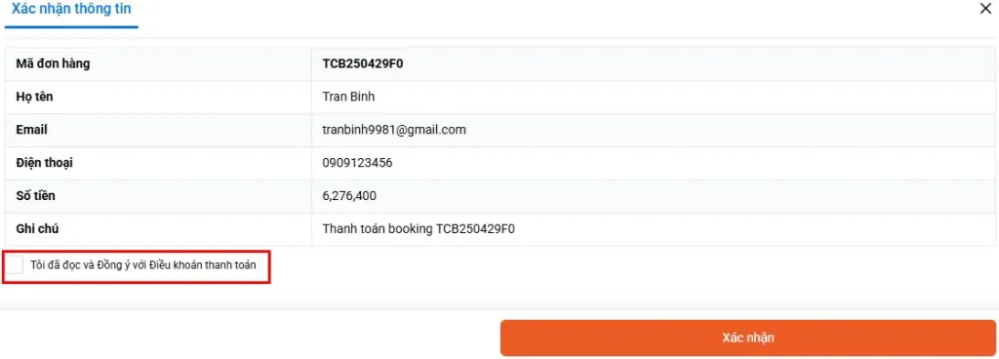Click the email tranbinh9981@gmail.com

click(x=394, y=130)
